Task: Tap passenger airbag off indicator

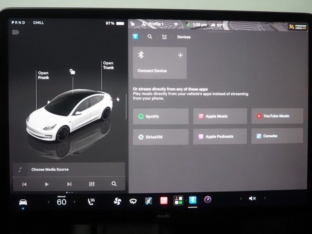Action: [x=298, y=27]
